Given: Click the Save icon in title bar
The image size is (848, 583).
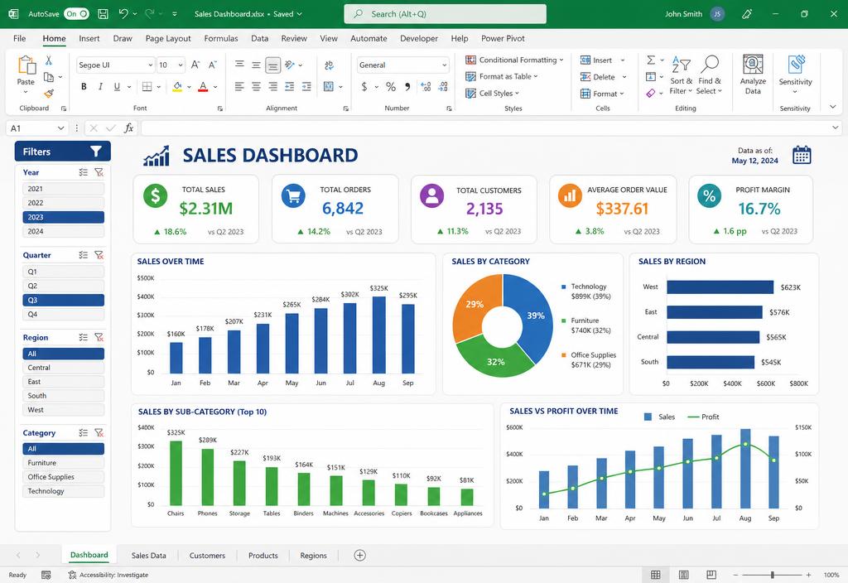Looking at the screenshot, I should (103, 14).
